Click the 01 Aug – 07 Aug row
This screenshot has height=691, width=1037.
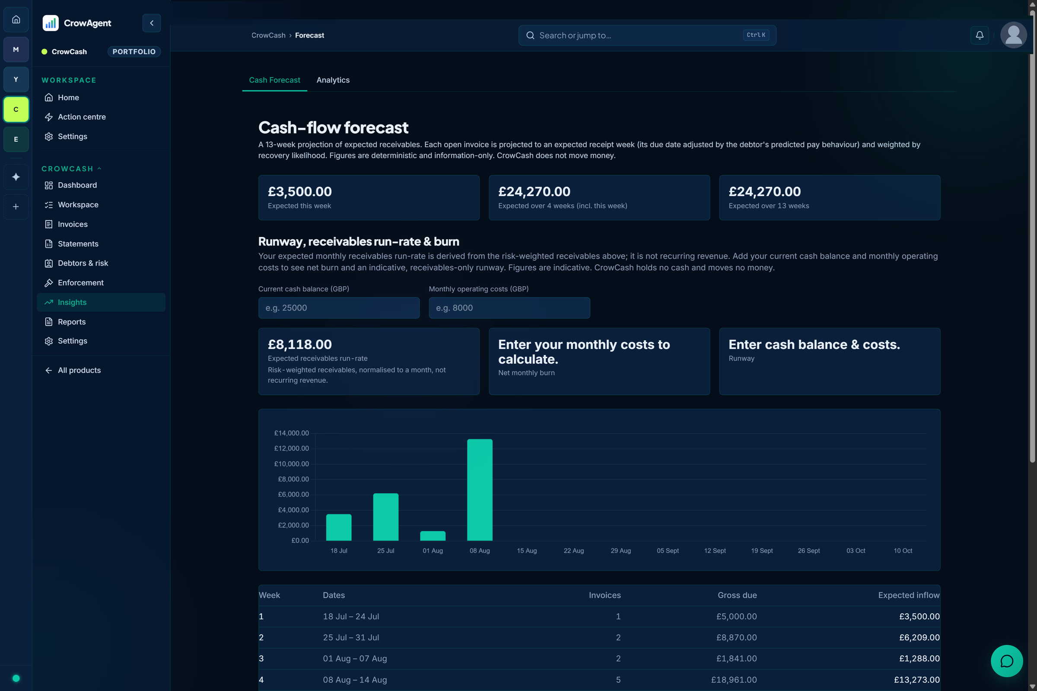(x=599, y=658)
